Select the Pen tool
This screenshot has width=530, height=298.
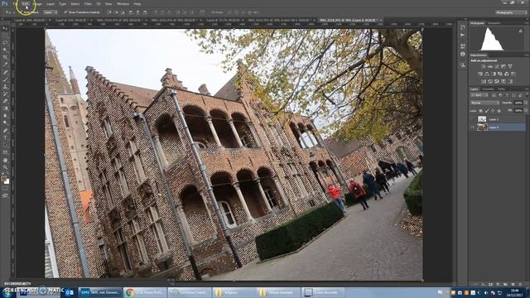click(x=5, y=131)
